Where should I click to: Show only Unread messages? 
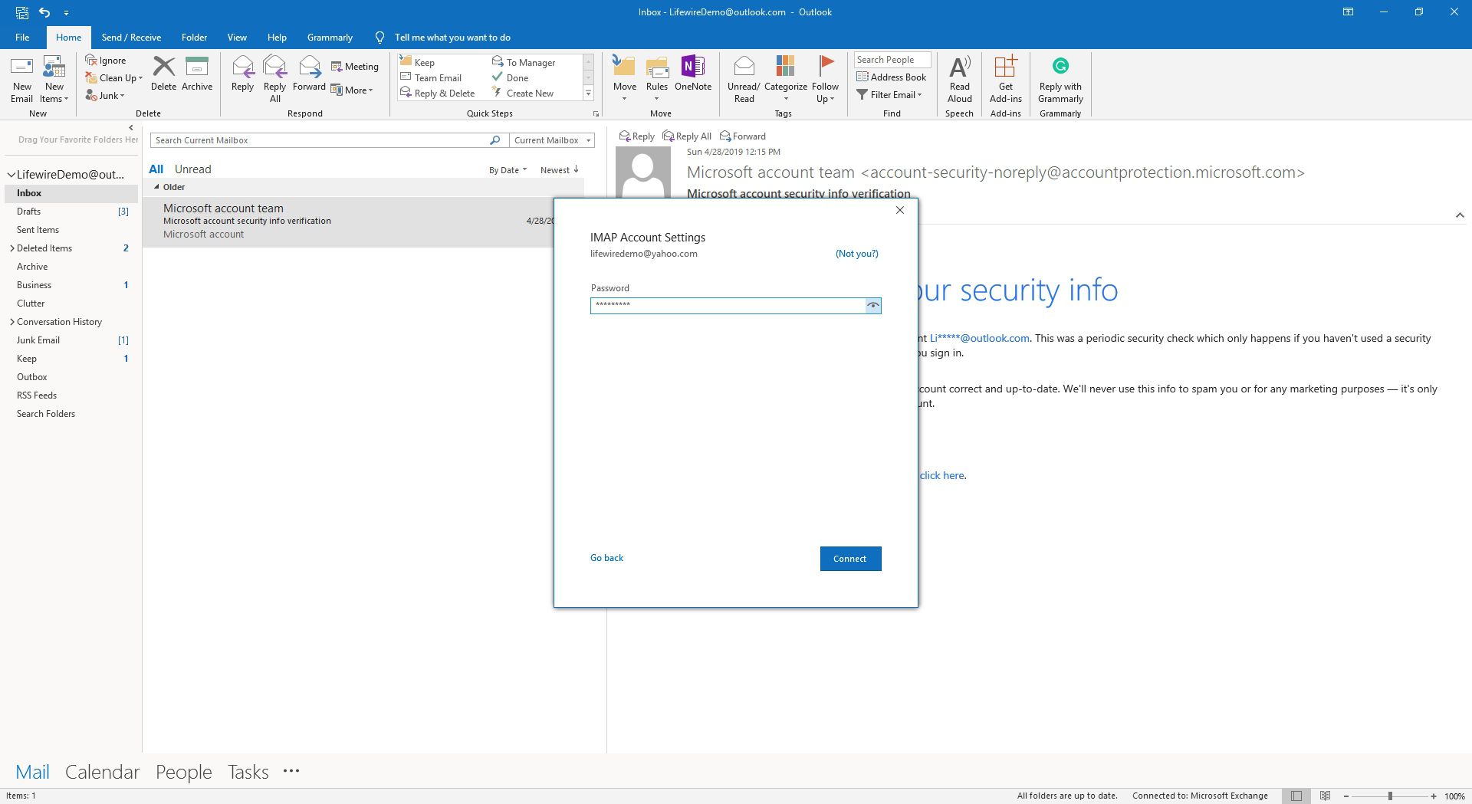192,169
